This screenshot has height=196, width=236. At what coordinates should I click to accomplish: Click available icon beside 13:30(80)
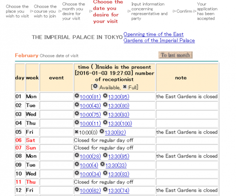click(x=105, y=105)
